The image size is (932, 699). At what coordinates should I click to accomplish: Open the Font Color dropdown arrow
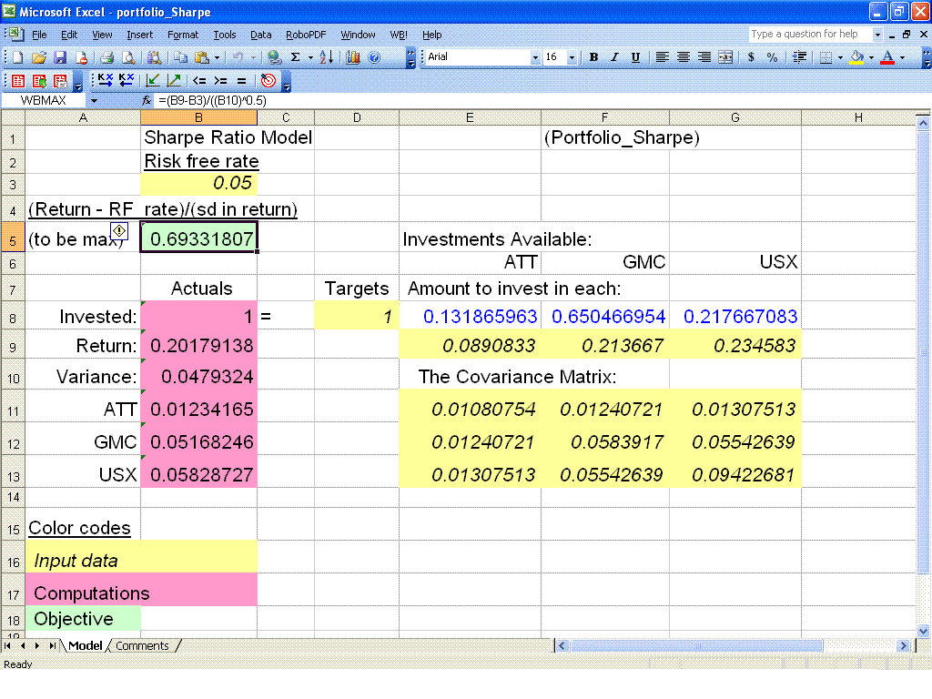(902, 57)
